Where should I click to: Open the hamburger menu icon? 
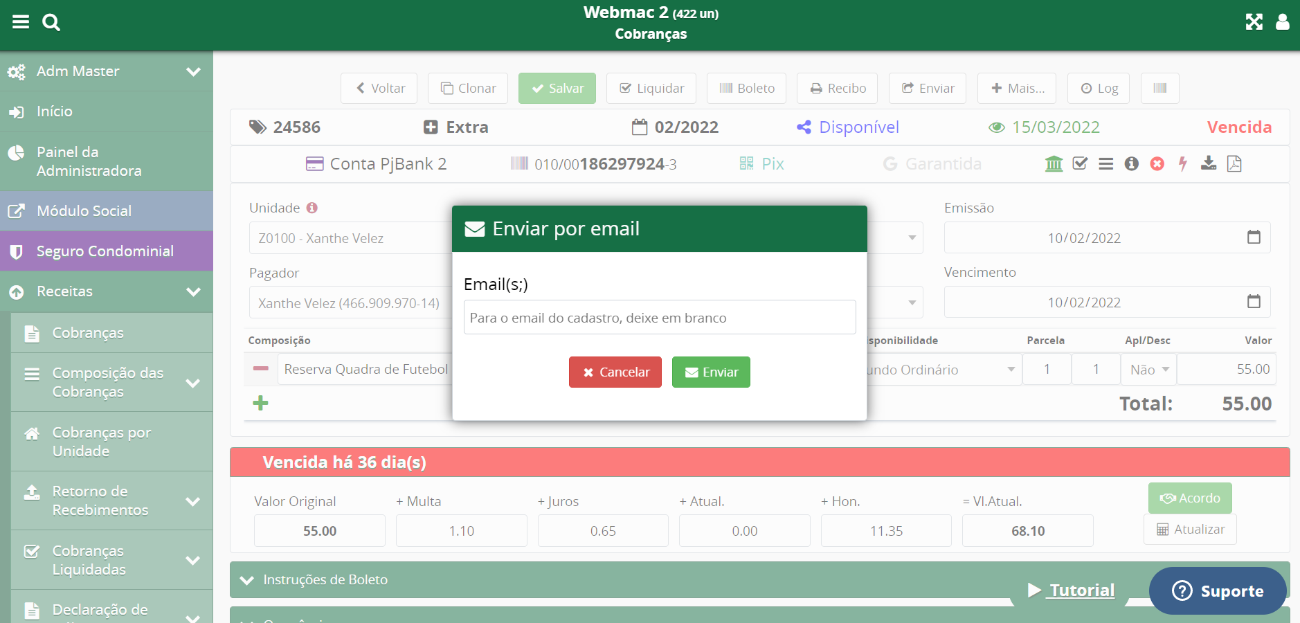point(21,22)
